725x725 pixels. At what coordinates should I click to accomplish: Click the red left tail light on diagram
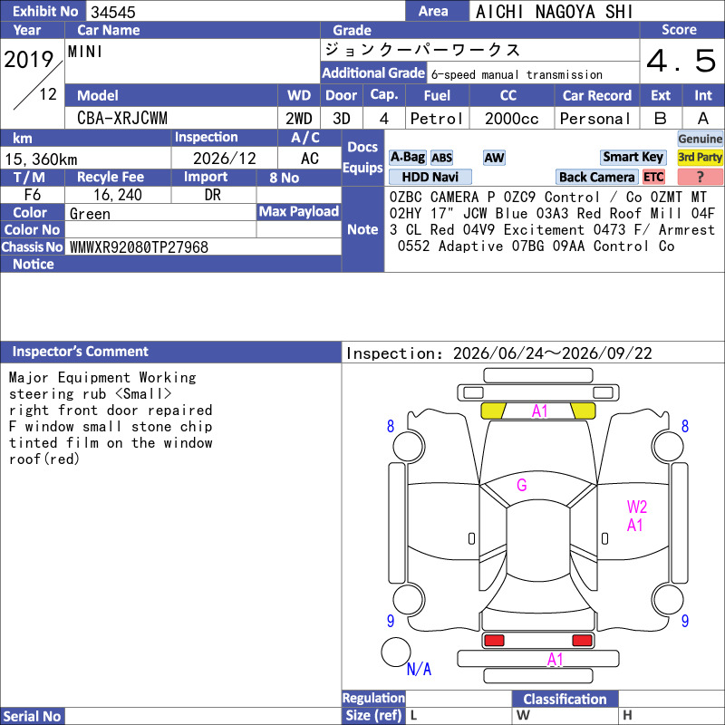click(494, 640)
